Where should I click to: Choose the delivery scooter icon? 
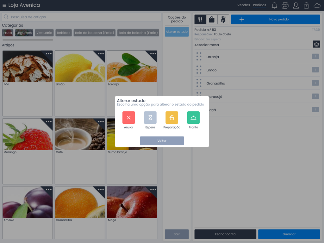223,19
